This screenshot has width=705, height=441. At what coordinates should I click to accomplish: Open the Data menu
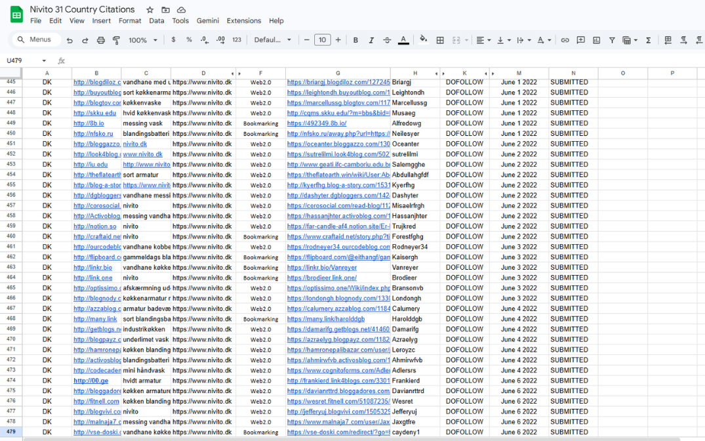[156, 21]
